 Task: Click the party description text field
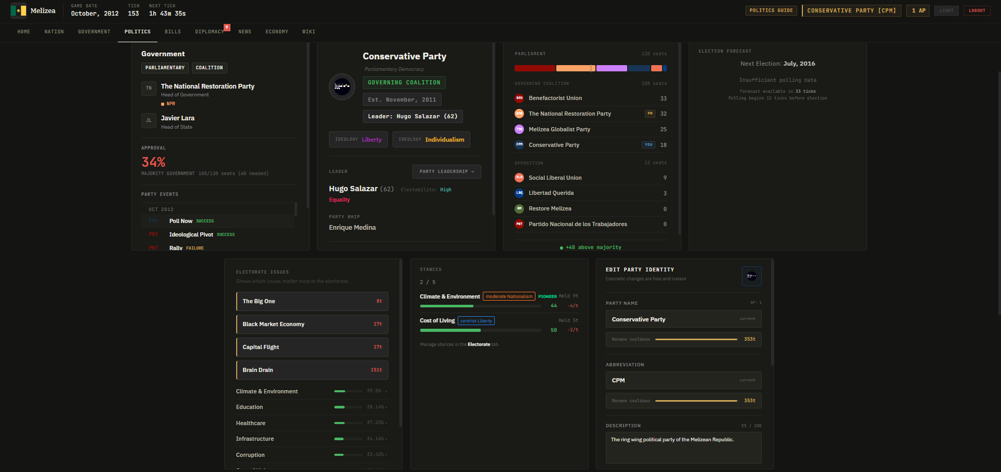pyautogui.click(x=683, y=448)
